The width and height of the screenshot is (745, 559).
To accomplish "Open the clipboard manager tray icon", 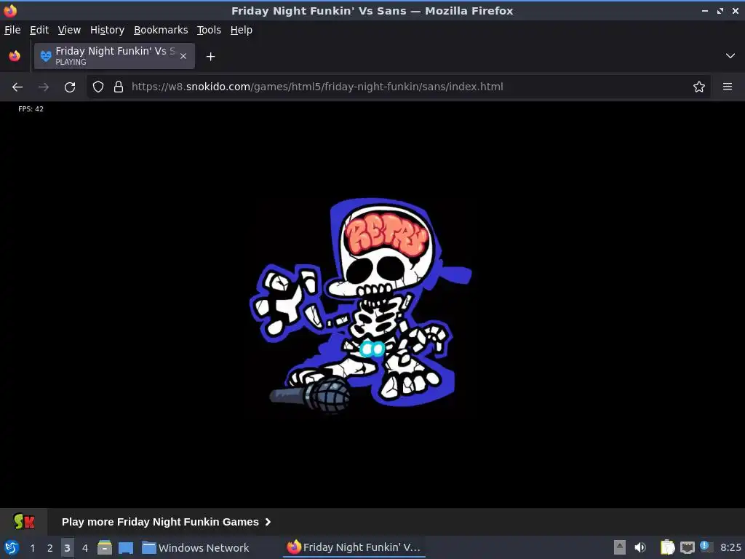I will tap(668, 547).
